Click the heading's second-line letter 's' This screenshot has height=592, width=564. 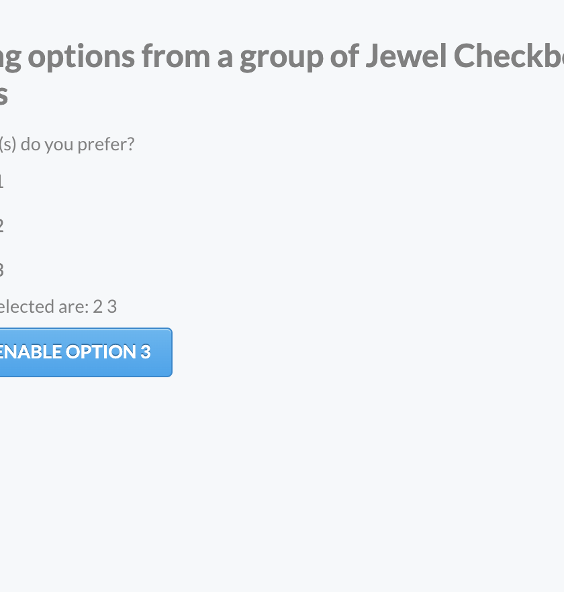pyautogui.click(x=3, y=95)
